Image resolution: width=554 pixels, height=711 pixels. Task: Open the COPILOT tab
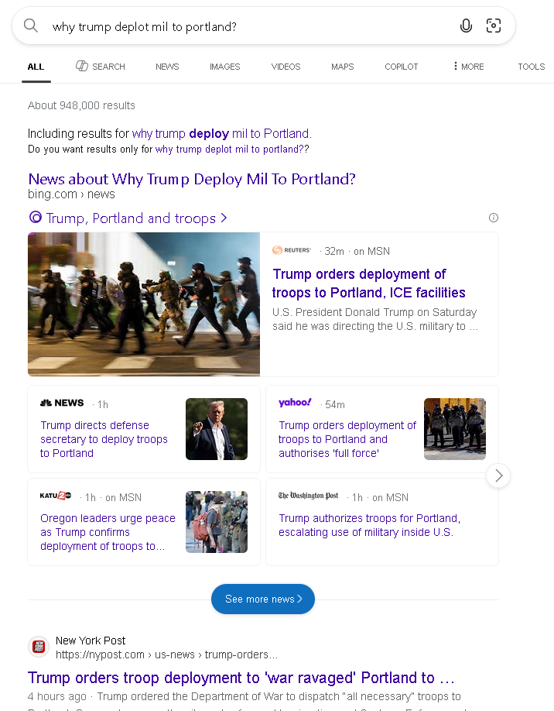pos(402,67)
